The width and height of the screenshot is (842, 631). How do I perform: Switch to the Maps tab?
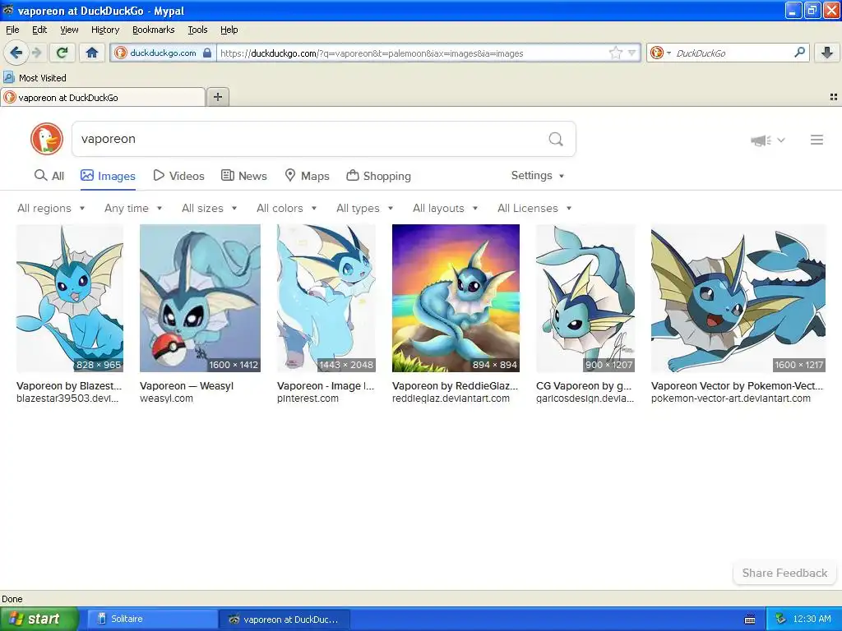308,176
